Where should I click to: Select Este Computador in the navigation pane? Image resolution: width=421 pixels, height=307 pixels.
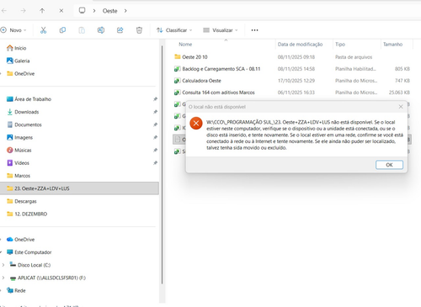pos(29,252)
